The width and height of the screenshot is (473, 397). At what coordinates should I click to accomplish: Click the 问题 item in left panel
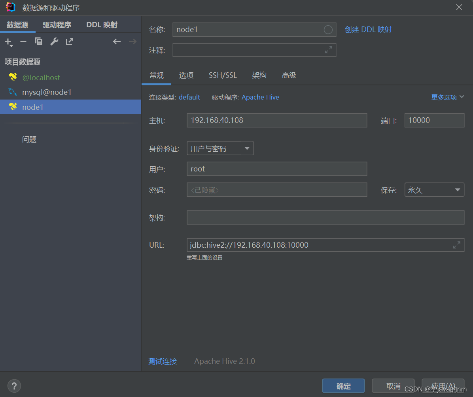tap(29, 139)
